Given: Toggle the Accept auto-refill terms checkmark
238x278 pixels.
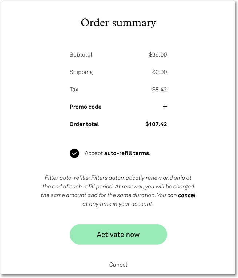Looking at the screenshot, I should 74,153.
